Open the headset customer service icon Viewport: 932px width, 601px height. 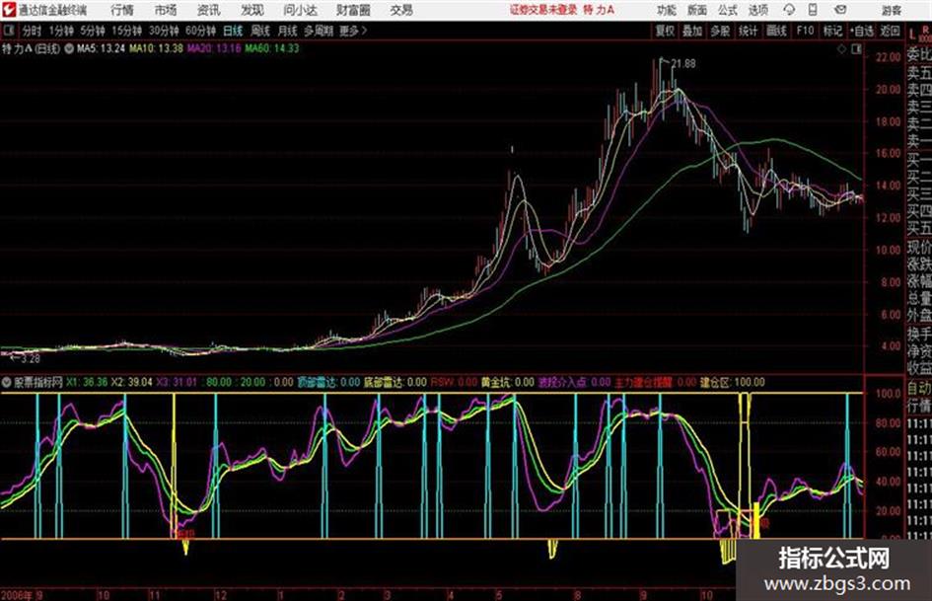click(x=789, y=10)
